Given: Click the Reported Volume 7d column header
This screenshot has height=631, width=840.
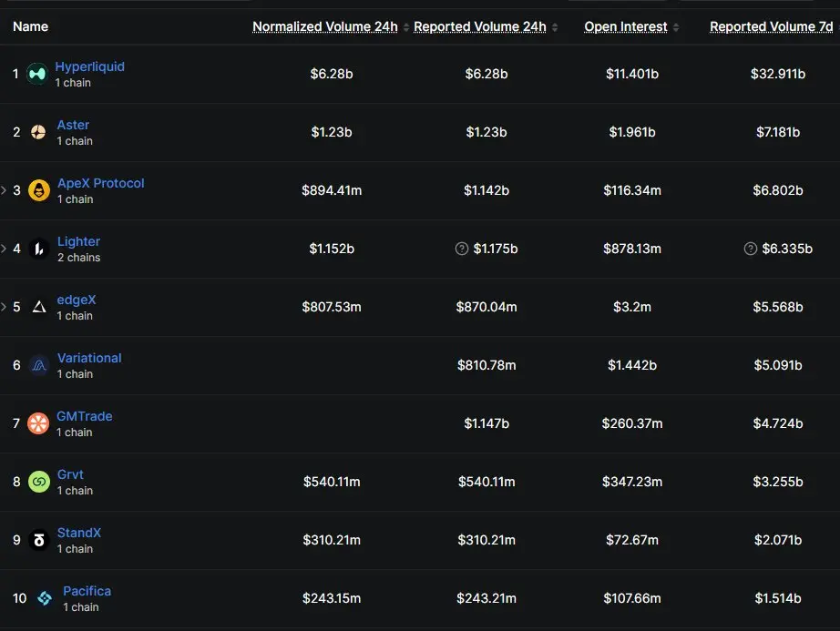Looking at the screenshot, I should pyautogui.click(x=772, y=26).
